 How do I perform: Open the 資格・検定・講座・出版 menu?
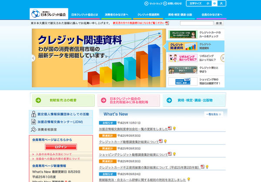pyautogui.click(x=180, y=15)
